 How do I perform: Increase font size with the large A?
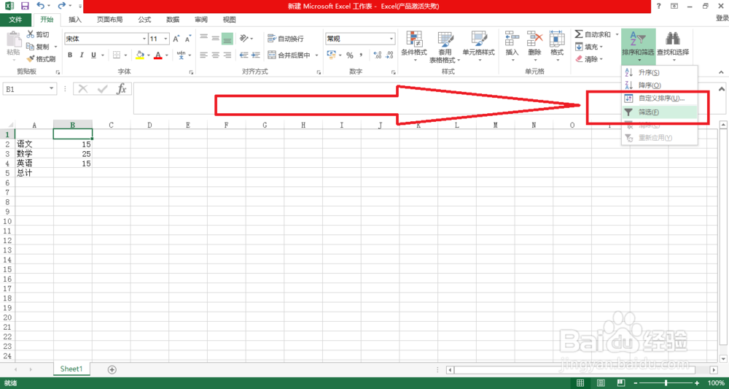(176, 39)
